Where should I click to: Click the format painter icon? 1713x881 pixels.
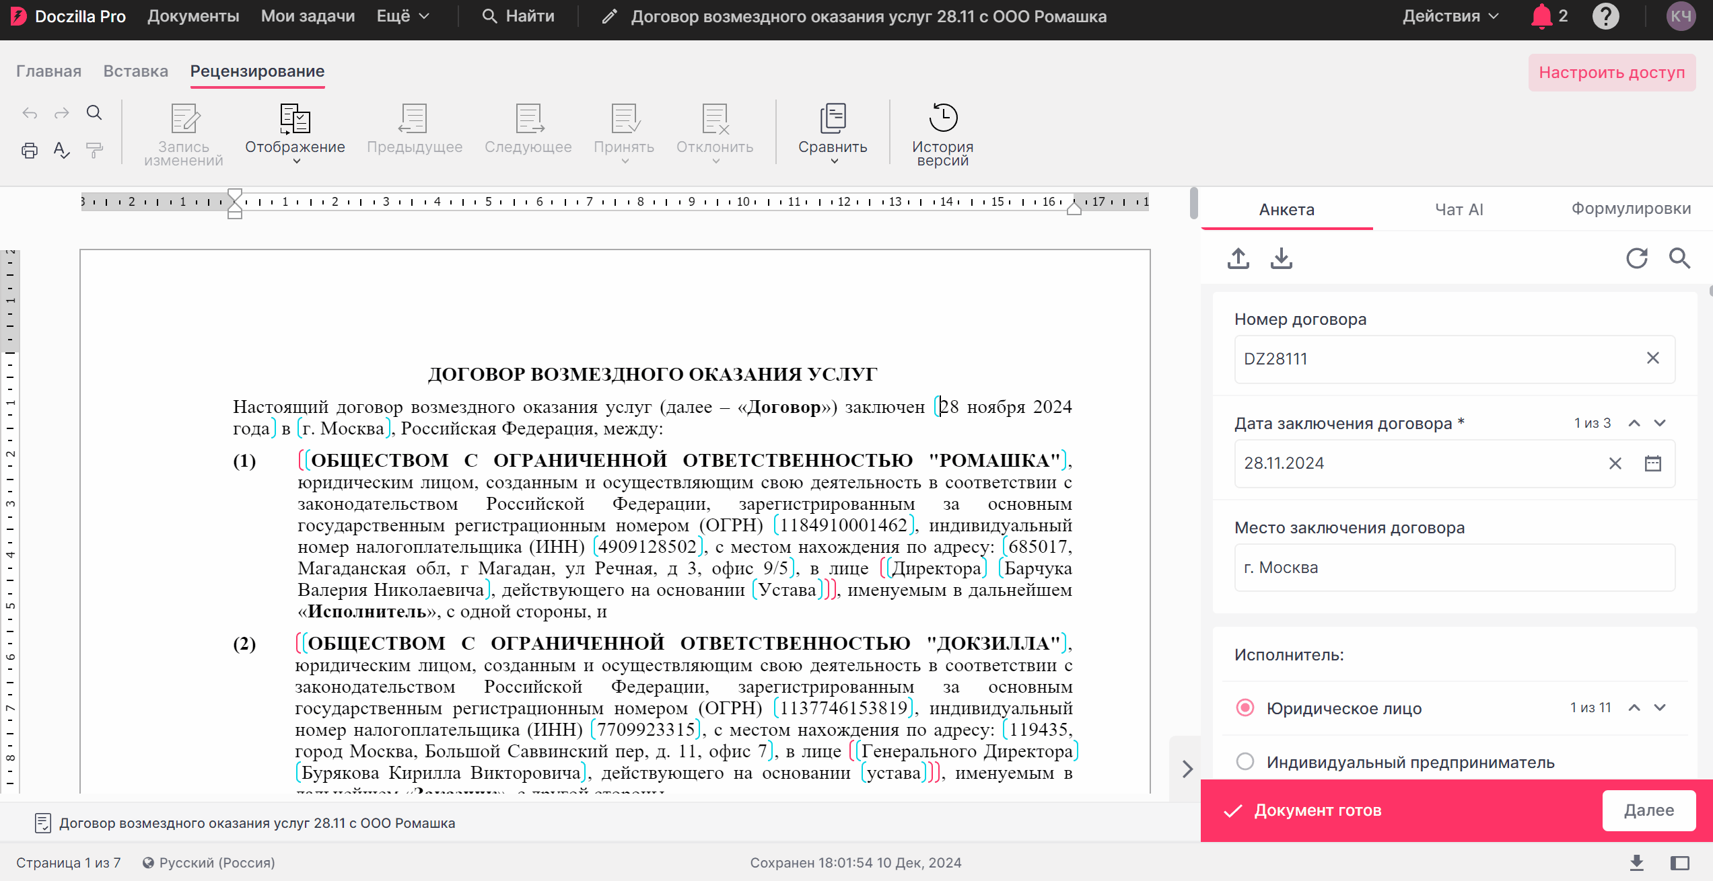[x=94, y=150]
